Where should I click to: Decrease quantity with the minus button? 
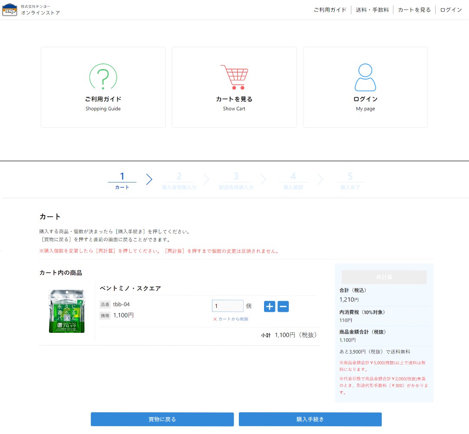283,306
